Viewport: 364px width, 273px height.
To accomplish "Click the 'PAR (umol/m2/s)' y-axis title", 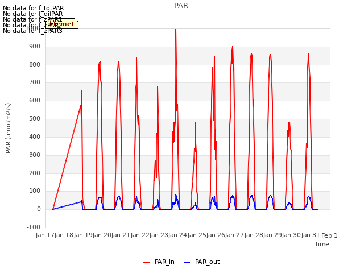I will point(8,128).
